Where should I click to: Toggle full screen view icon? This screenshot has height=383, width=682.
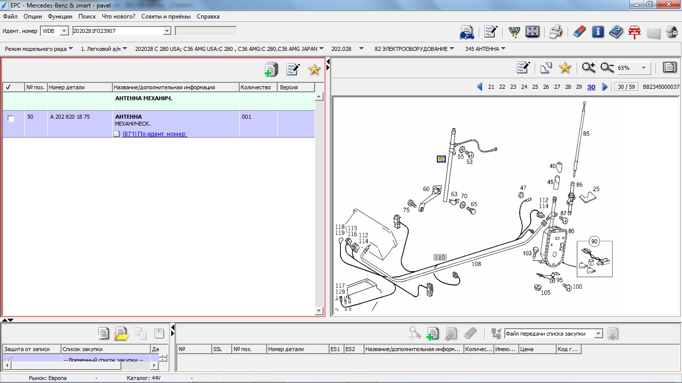[533, 32]
